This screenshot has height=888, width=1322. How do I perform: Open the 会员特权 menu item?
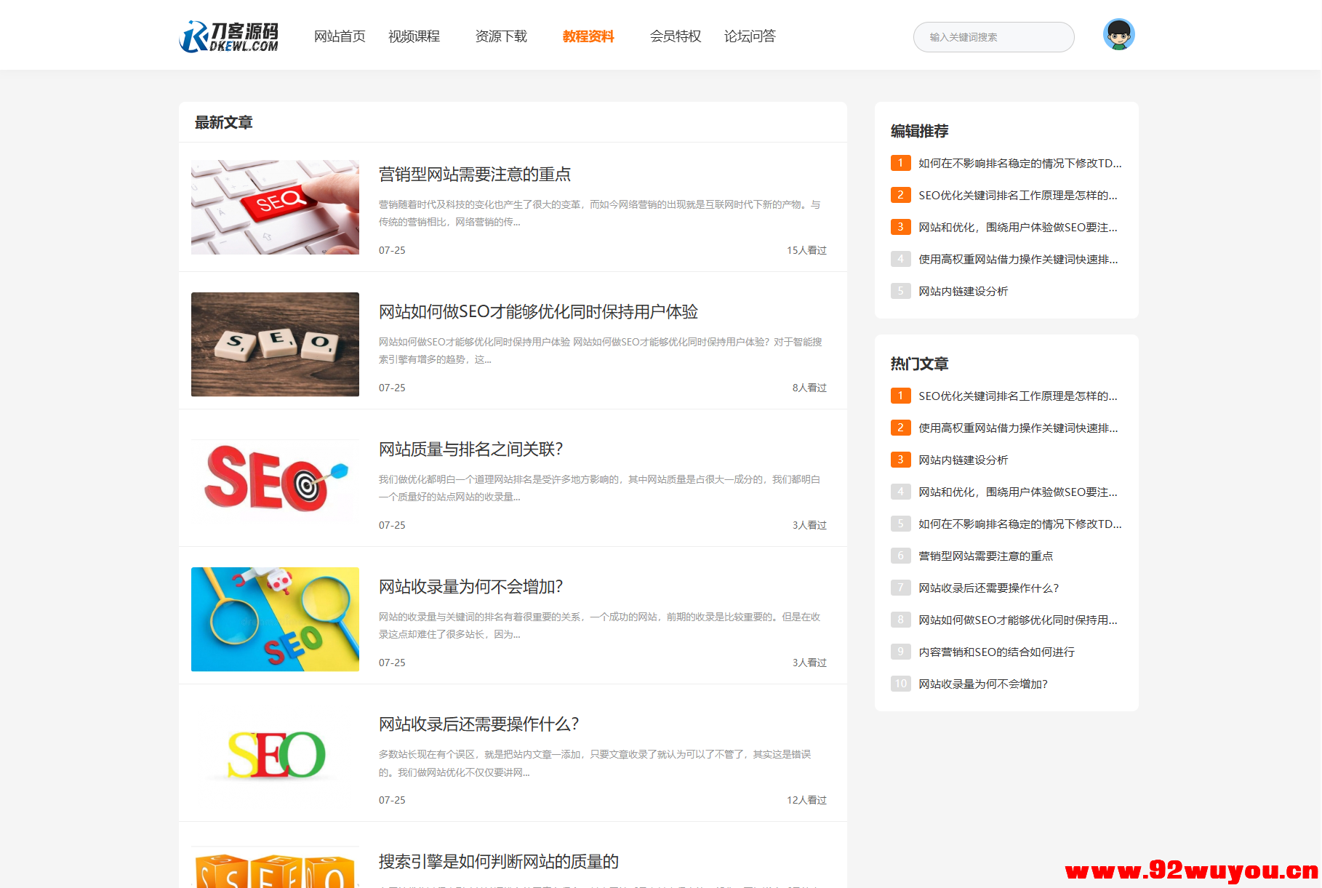(675, 36)
